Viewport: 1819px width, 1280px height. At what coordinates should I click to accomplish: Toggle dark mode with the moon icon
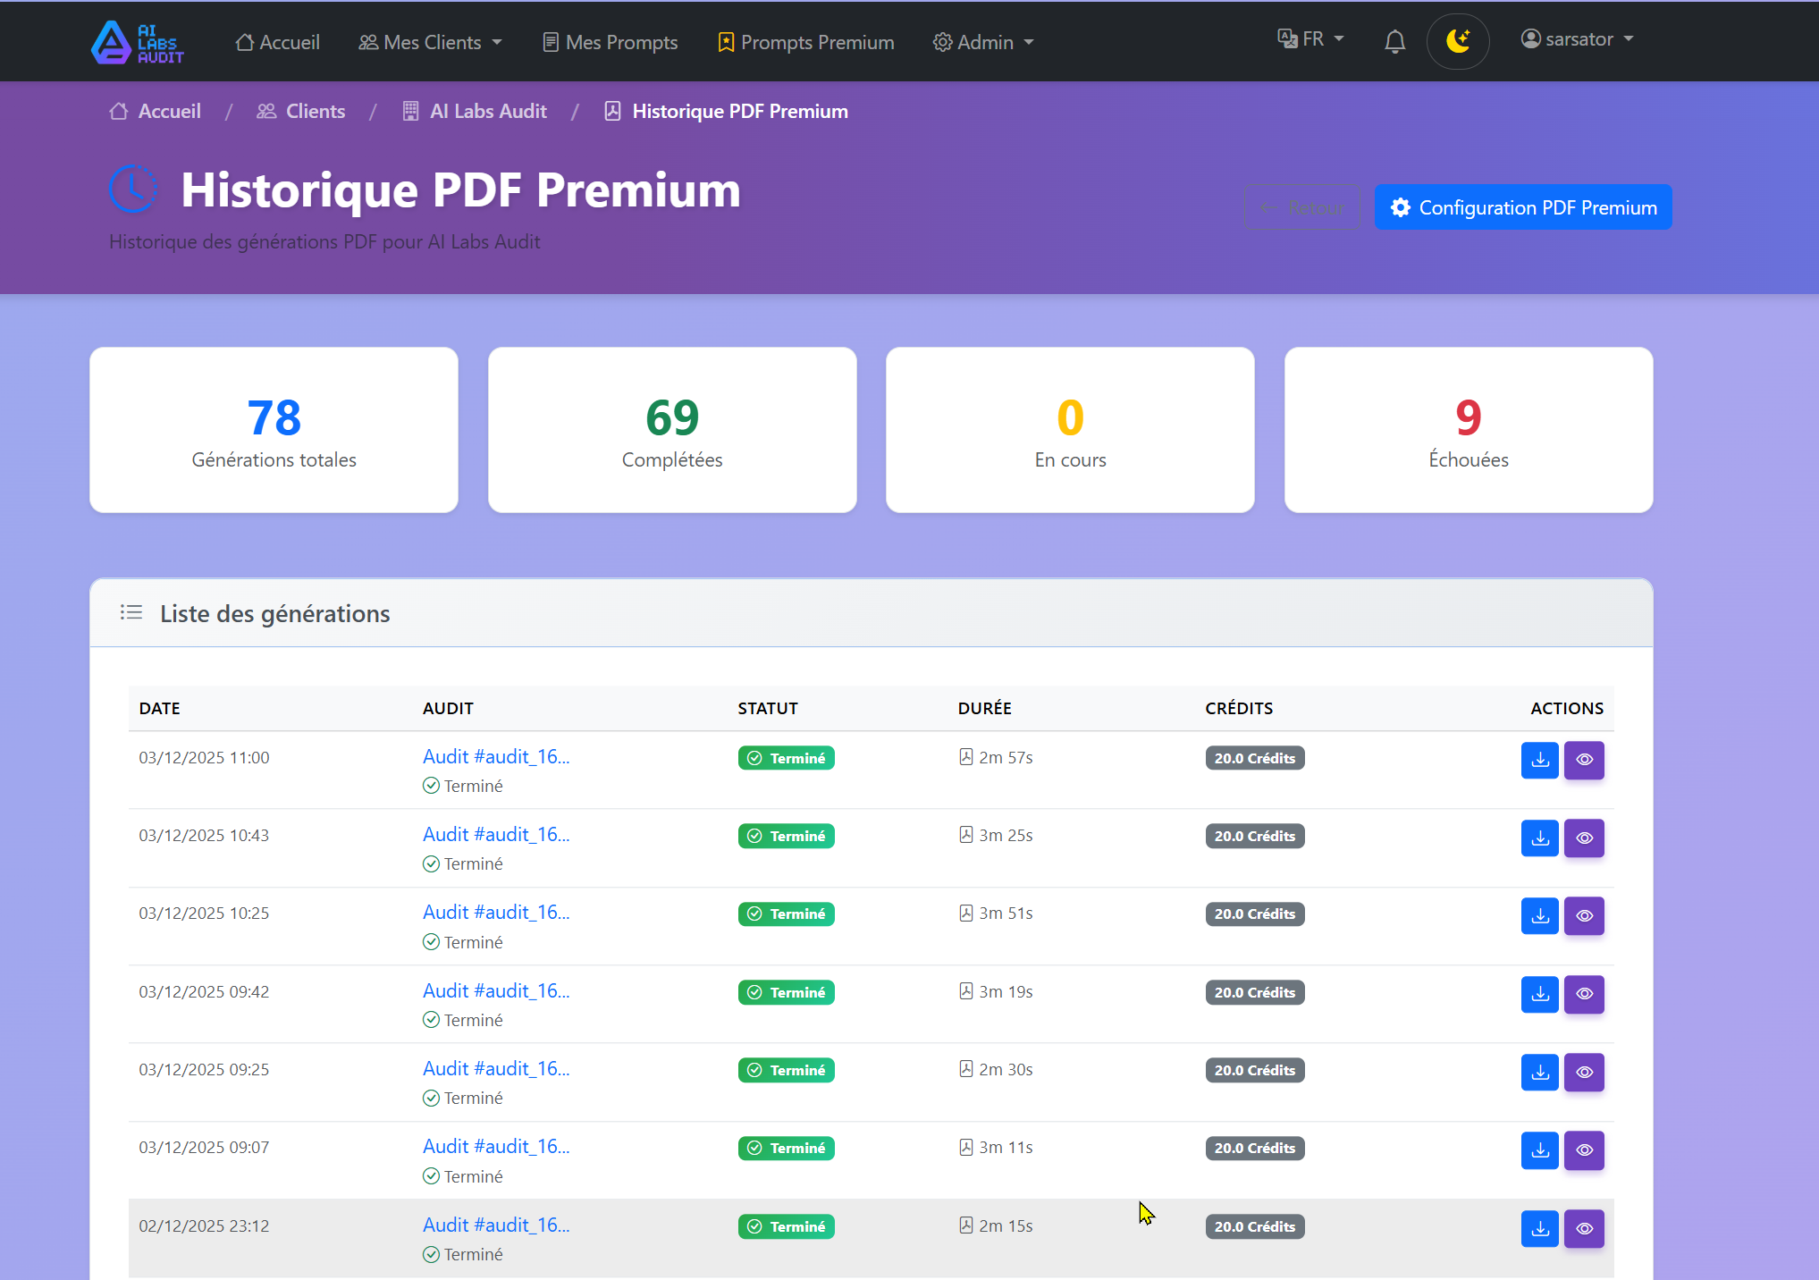click(1457, 41)
